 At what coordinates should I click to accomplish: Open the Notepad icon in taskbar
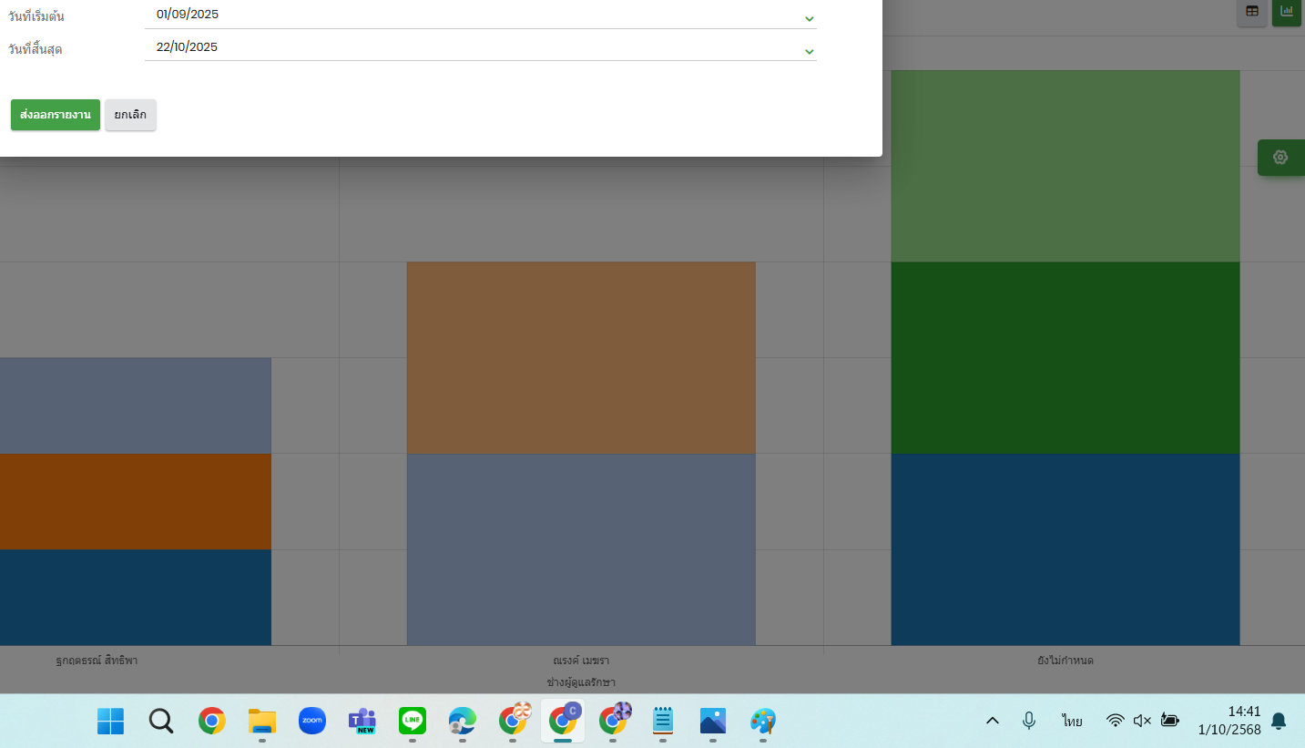point(663,721)
